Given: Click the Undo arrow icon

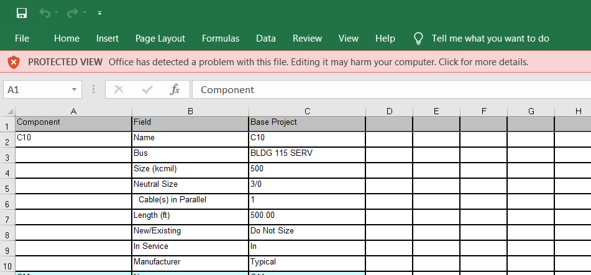Looking at the screenshot, I should tap(44, 13).
